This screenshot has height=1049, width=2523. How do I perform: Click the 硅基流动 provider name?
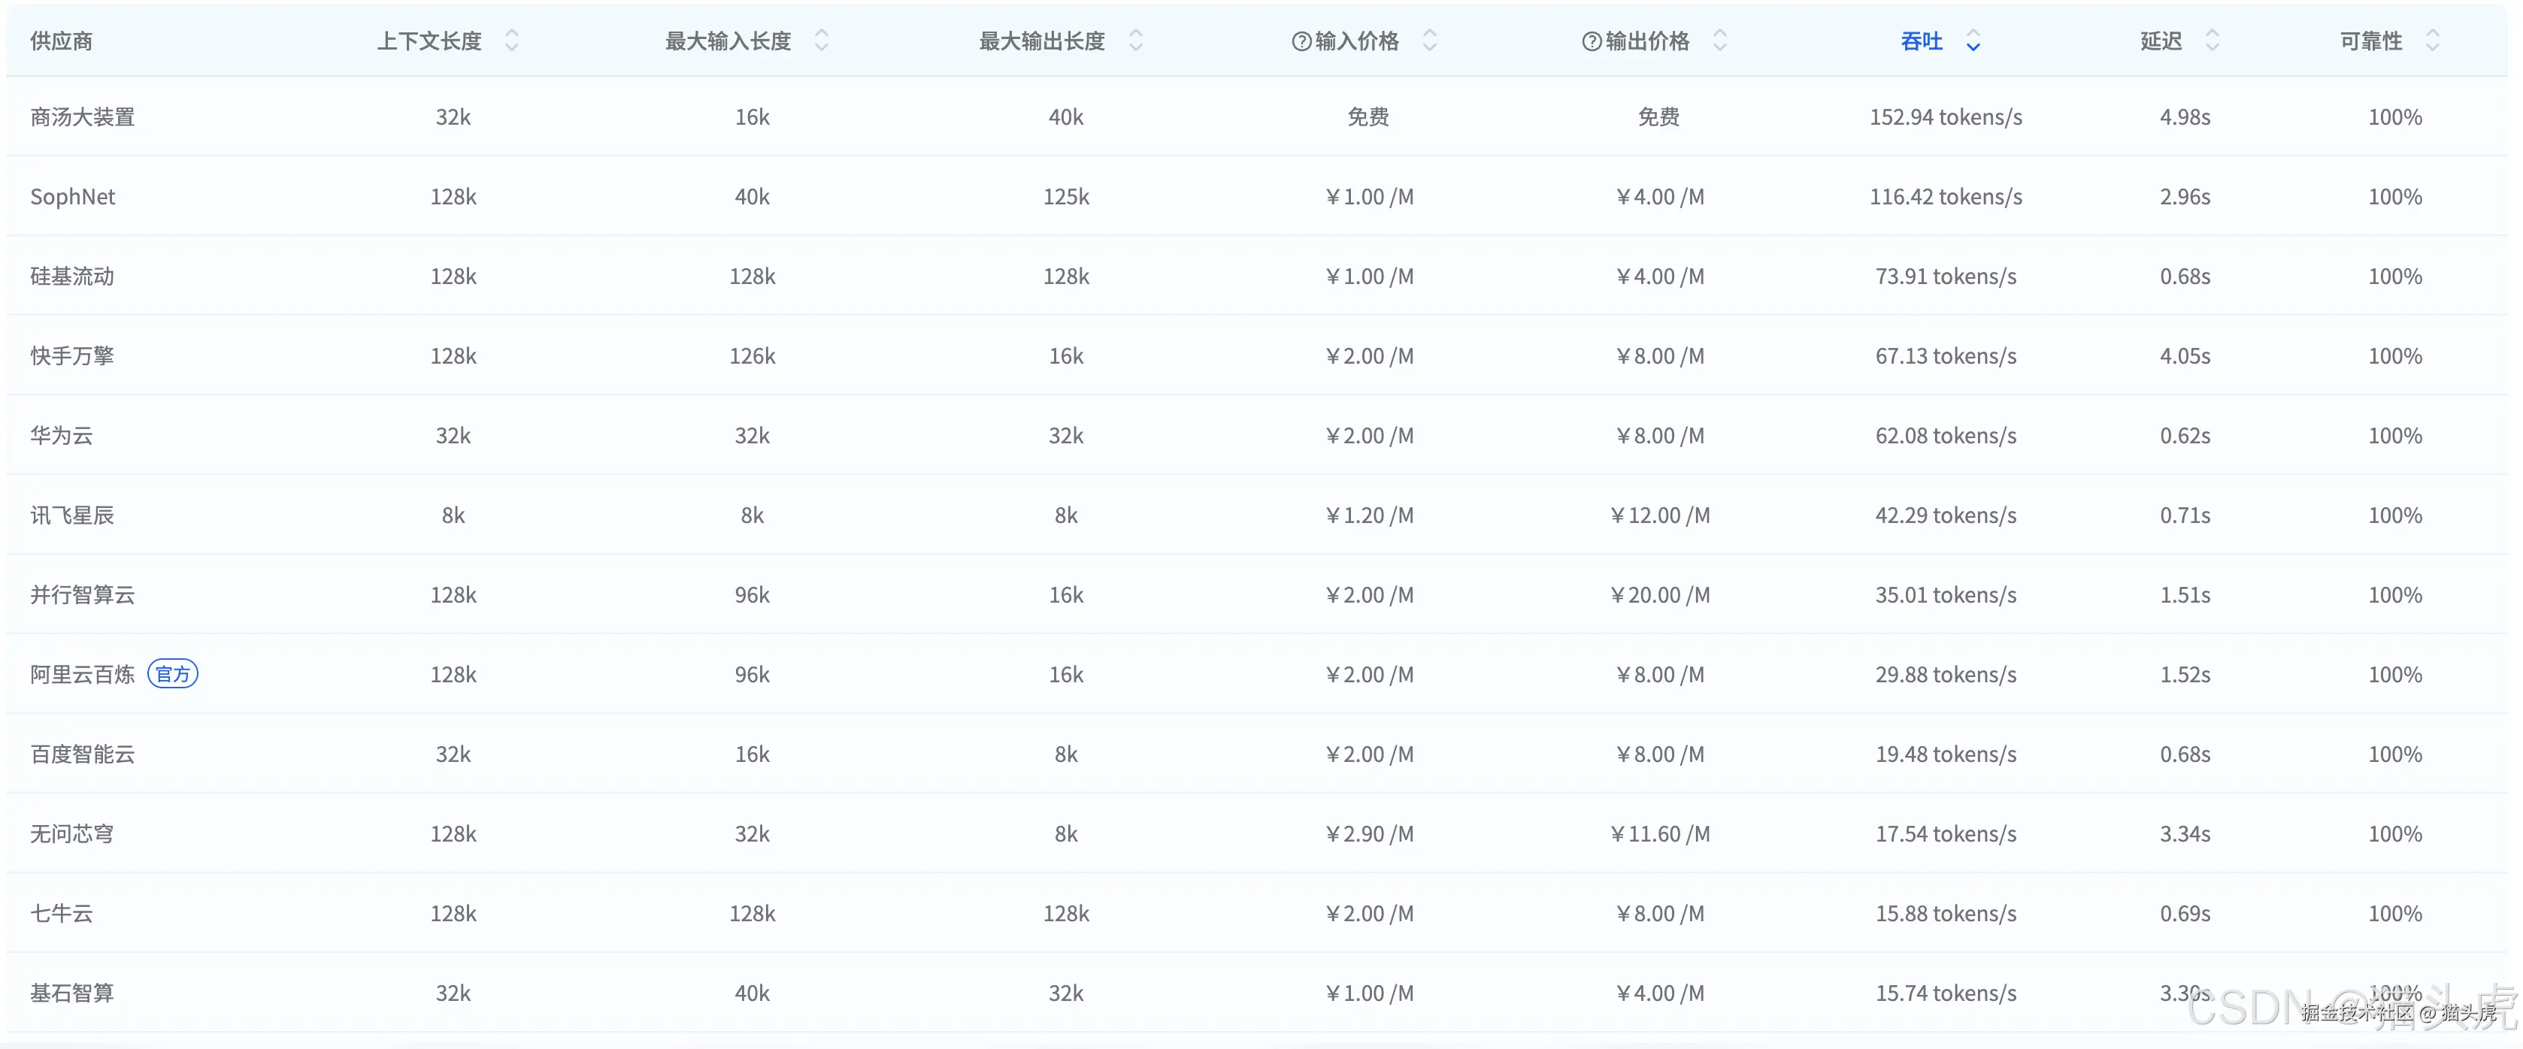point(71,276)
